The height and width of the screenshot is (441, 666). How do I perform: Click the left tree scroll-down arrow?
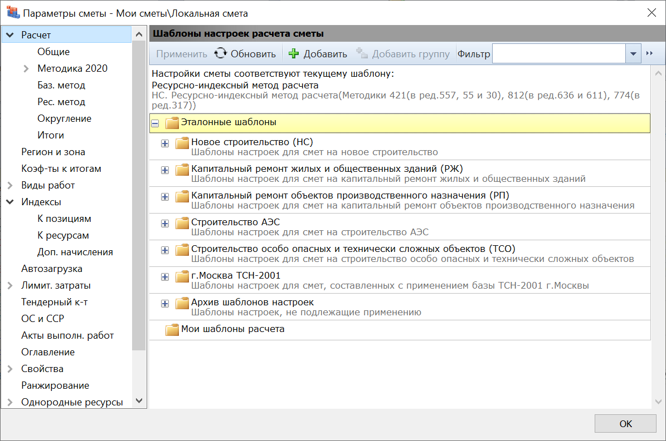[139, 400]
